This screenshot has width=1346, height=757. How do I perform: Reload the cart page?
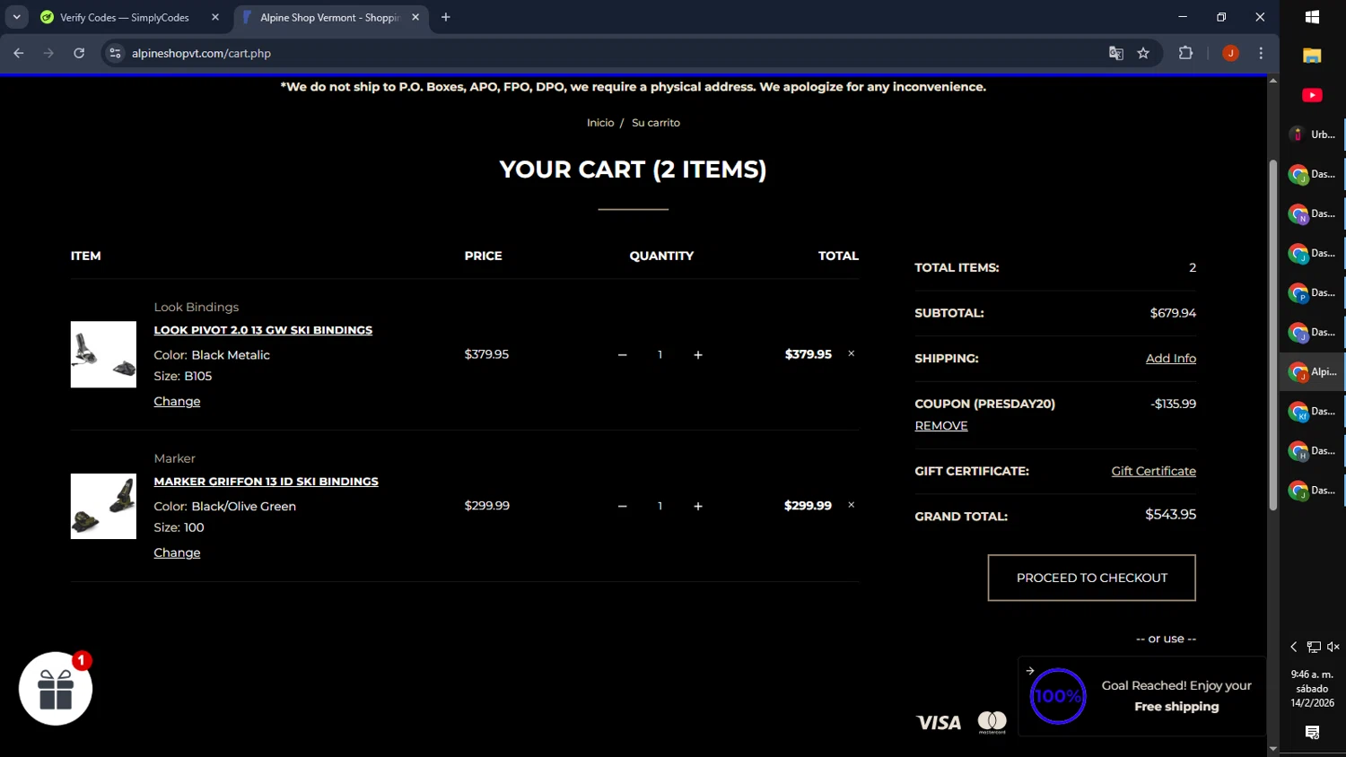point(79,53)
